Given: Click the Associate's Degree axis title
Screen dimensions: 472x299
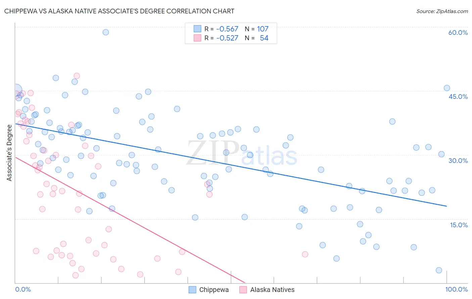Looking at the screenshot, I should click(x=9, y=153).
